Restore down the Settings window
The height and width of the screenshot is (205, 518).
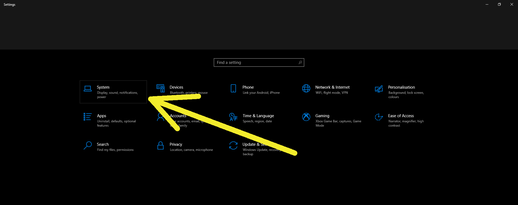[x=499, y=4]
